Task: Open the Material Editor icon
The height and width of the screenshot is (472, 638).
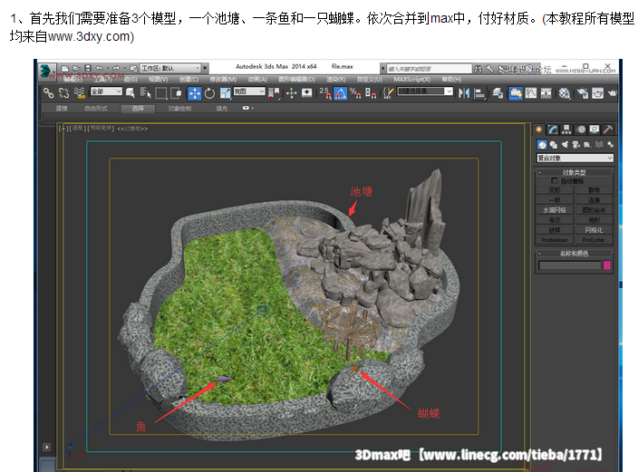Action: pyautogui.click(x=564, y=93)
